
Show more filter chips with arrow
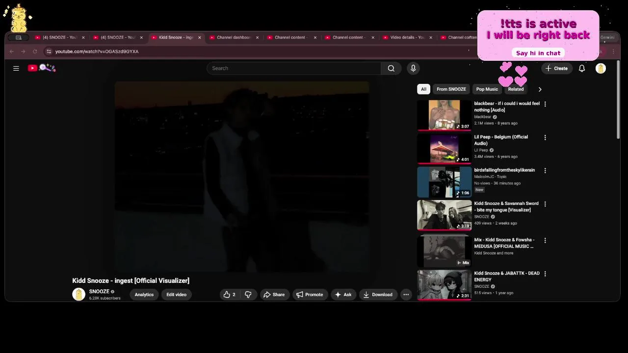coord(540,89)
